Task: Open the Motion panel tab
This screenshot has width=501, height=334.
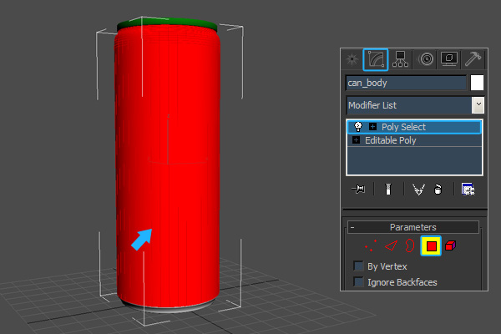Action: click(x=426, y=59)
